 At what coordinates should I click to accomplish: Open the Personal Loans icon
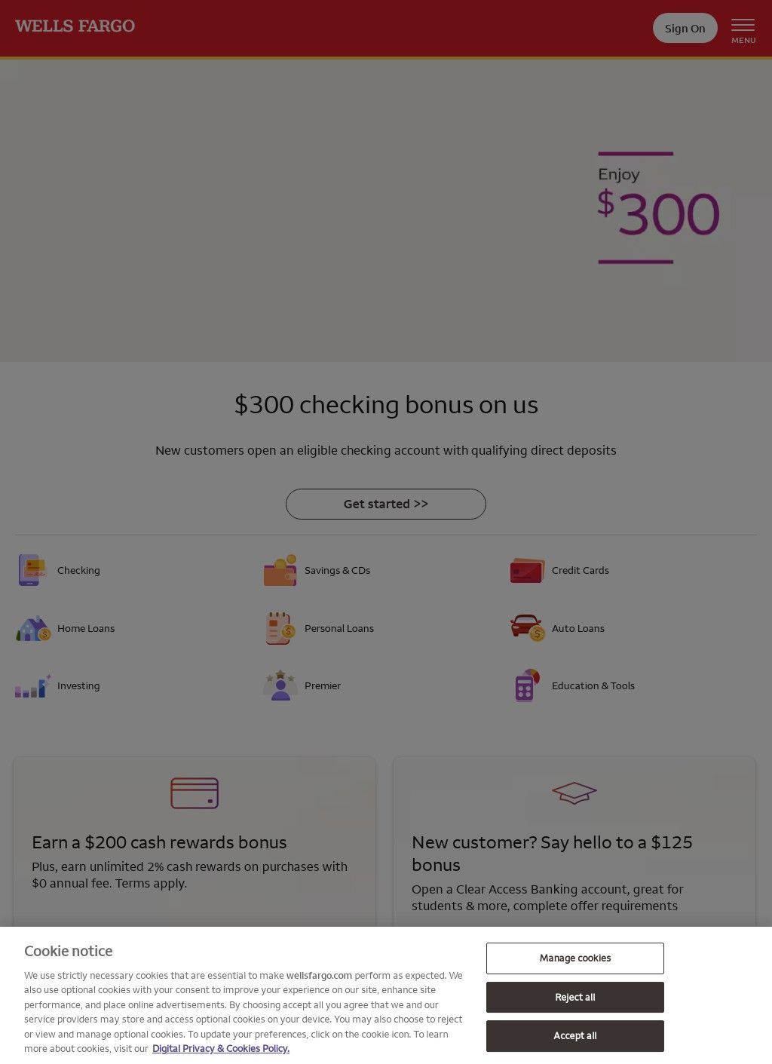pyautogui.click(x=280, y=628)
